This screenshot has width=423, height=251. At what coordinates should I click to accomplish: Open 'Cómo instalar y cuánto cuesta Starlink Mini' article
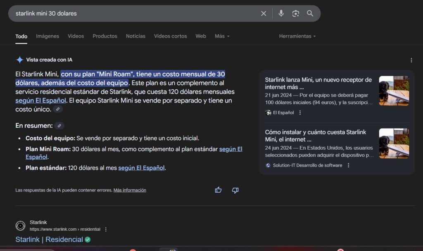click(x=315, y=136)
